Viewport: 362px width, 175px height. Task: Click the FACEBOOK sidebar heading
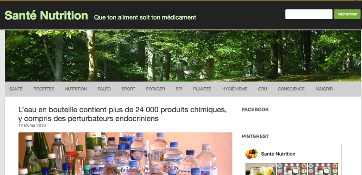tap(255, 110)
